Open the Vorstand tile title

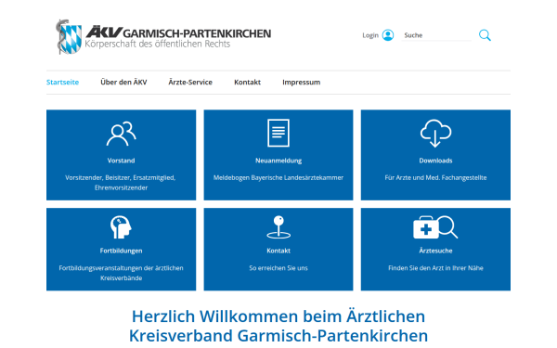point(121,161)
